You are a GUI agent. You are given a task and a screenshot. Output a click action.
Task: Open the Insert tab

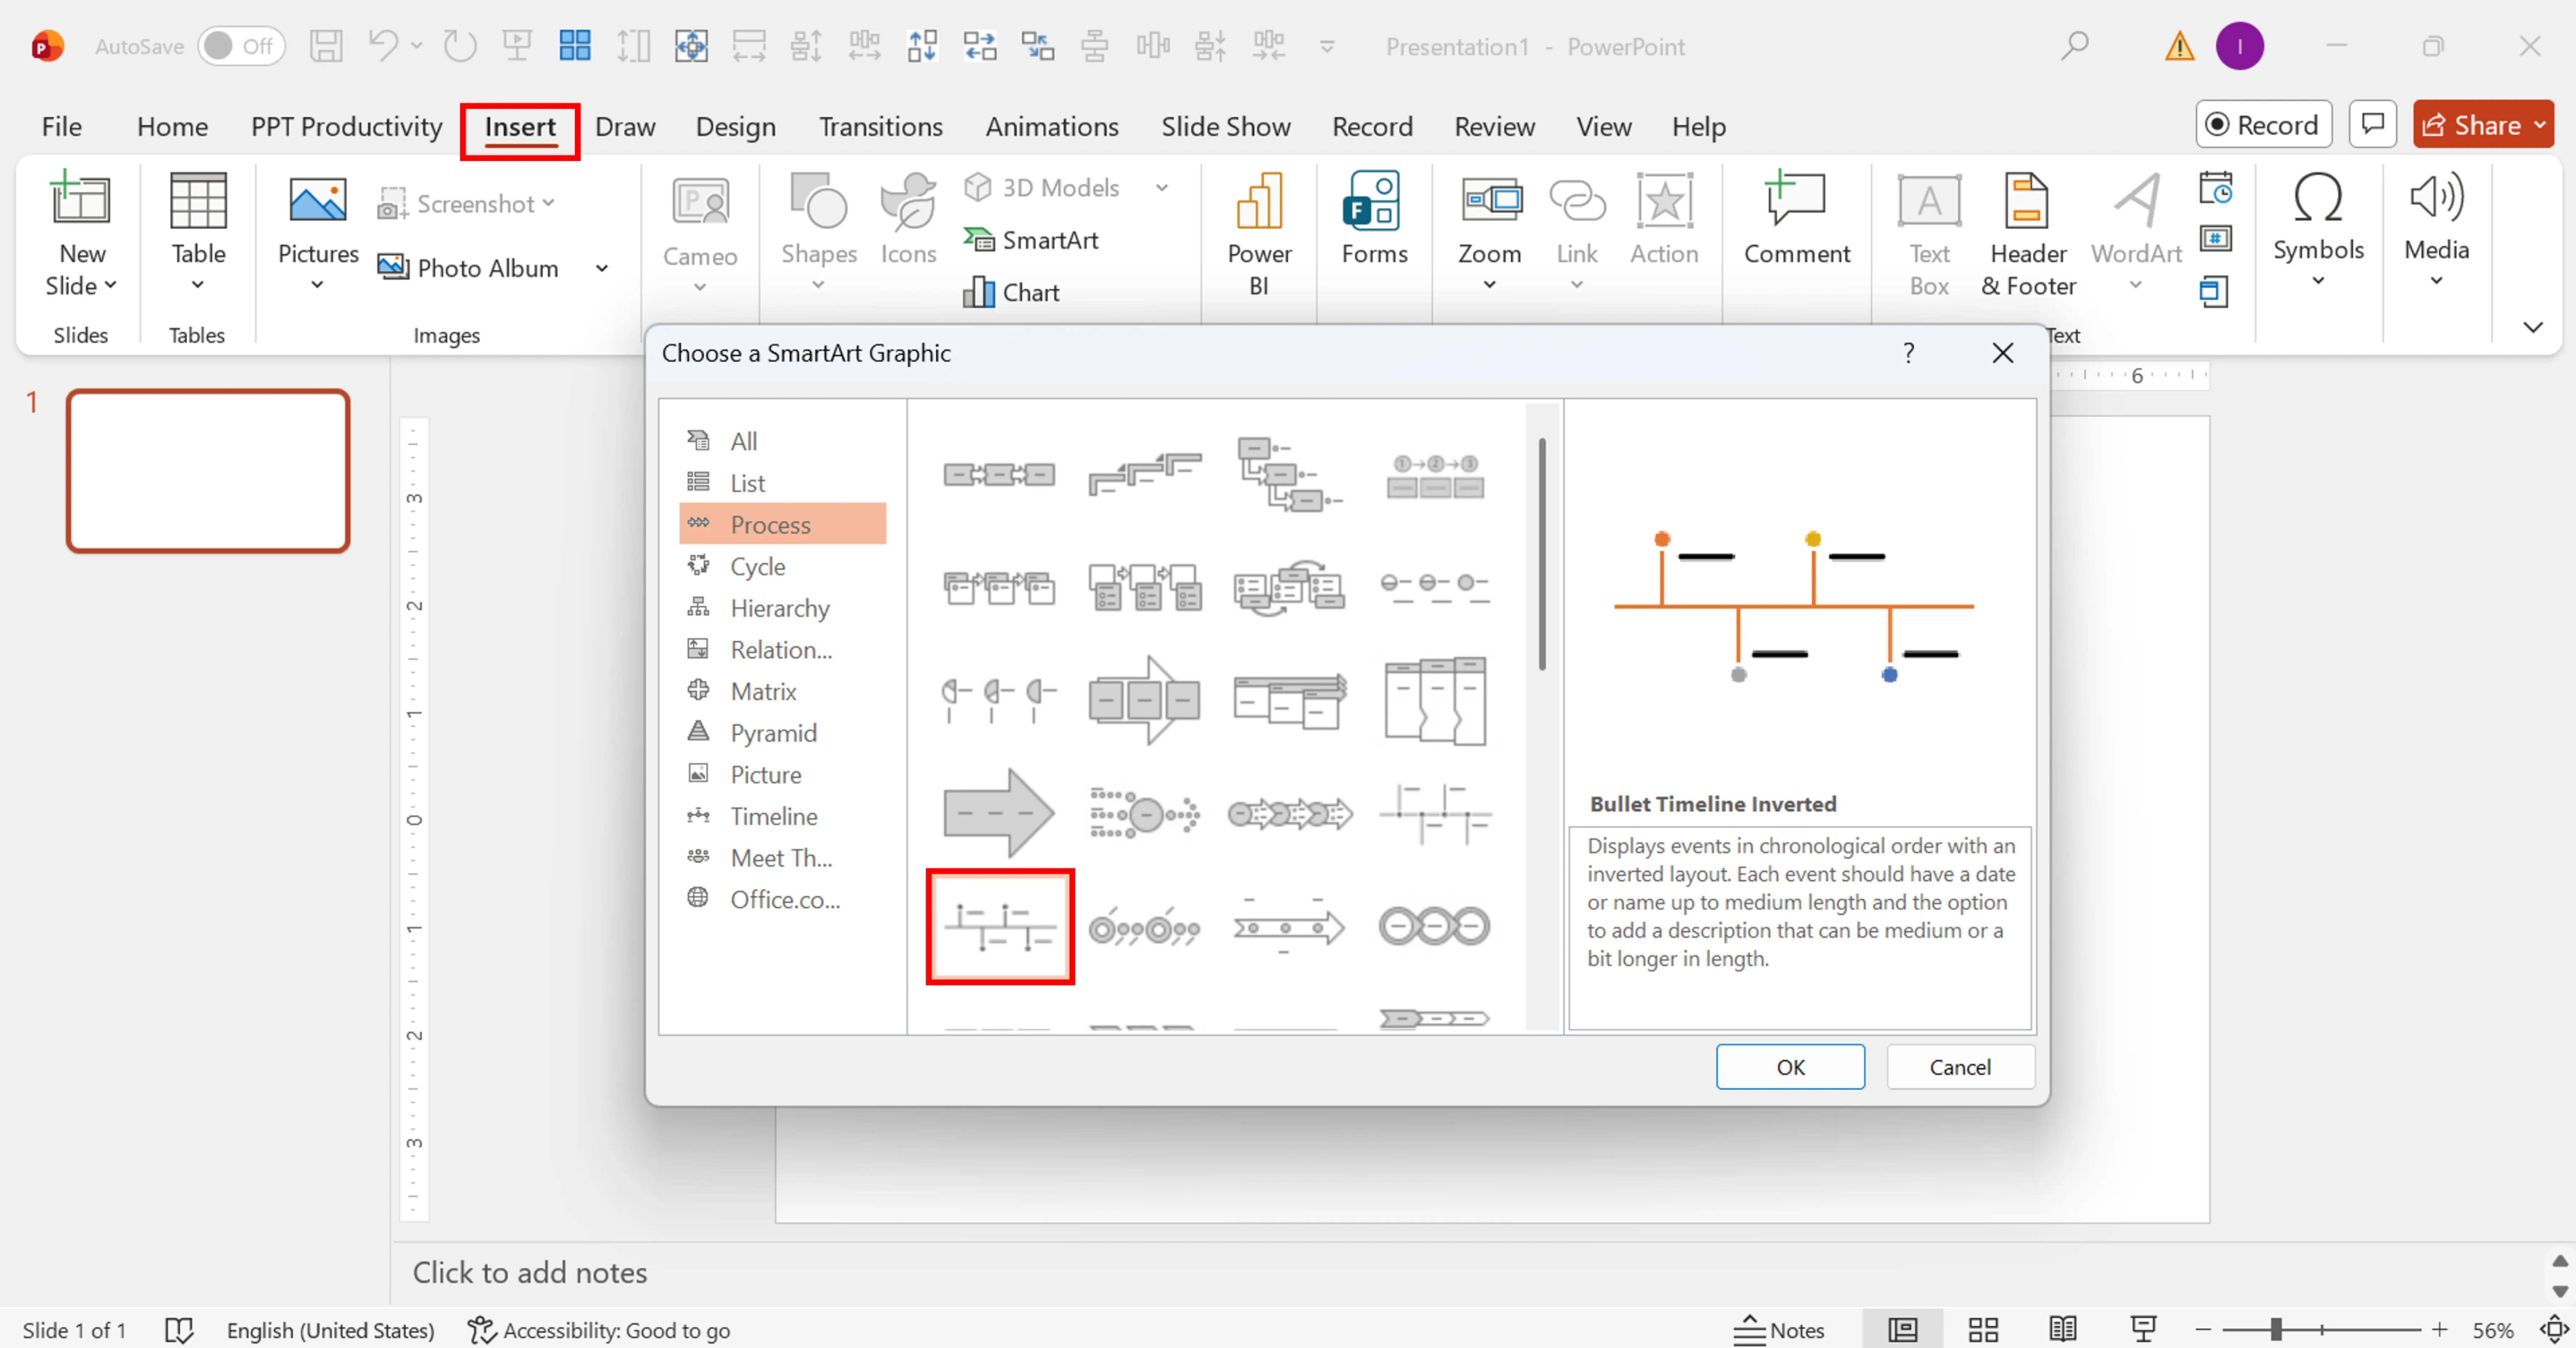519,127
